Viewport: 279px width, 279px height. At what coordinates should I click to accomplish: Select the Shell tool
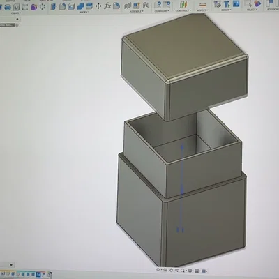coord(71,6)
